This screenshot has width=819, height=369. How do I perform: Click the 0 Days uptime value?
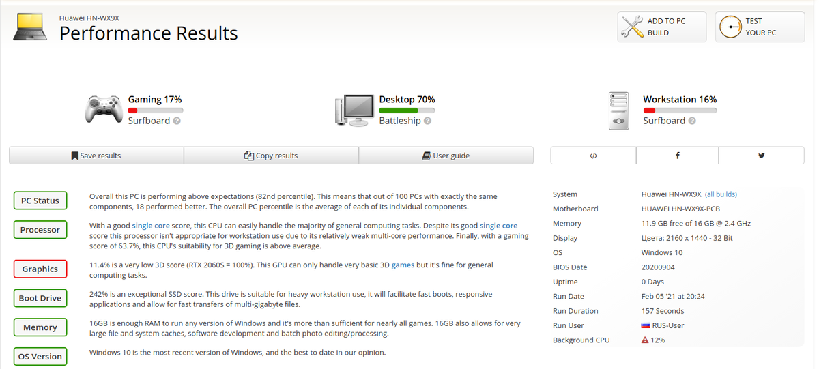[652, 282]
